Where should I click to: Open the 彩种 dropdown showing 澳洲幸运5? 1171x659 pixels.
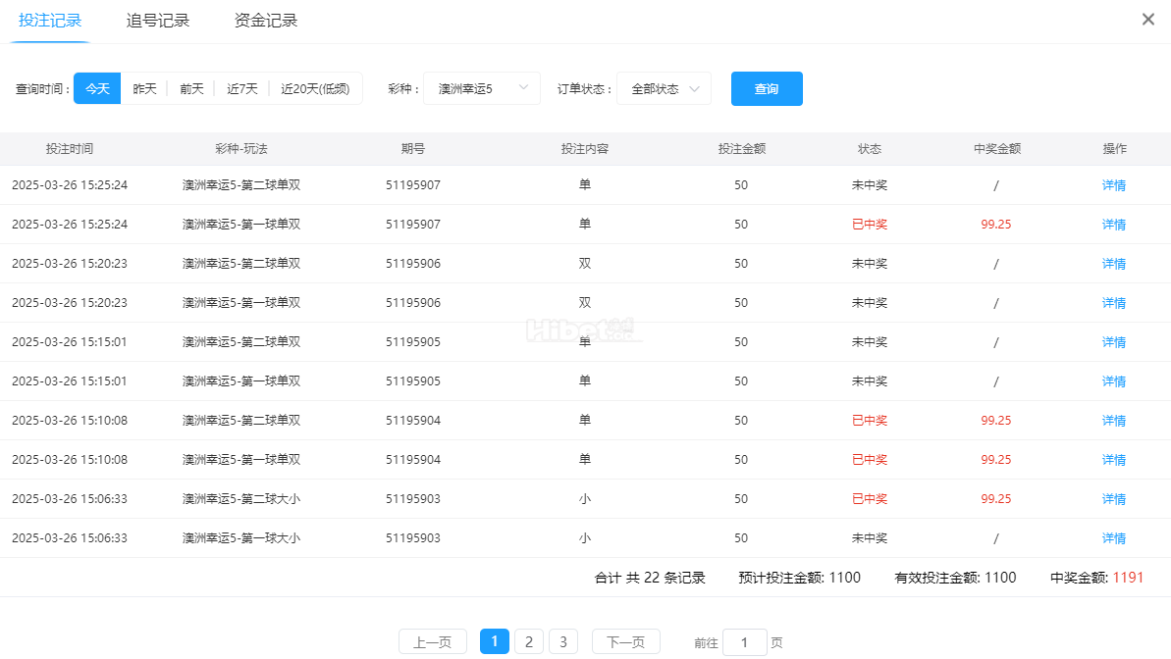tap(482, 89)
